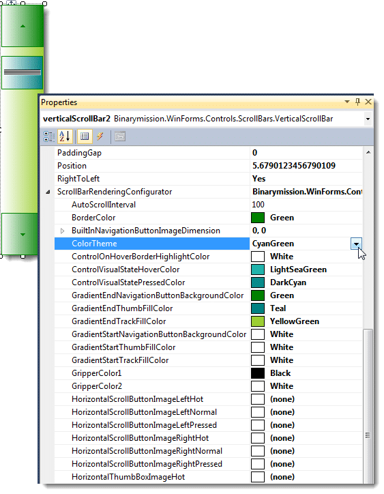Click the YellowGreen GradientEndTrackFillColor swatch
This screenshot has width=384, height=494.
click(x=258, y=321)
